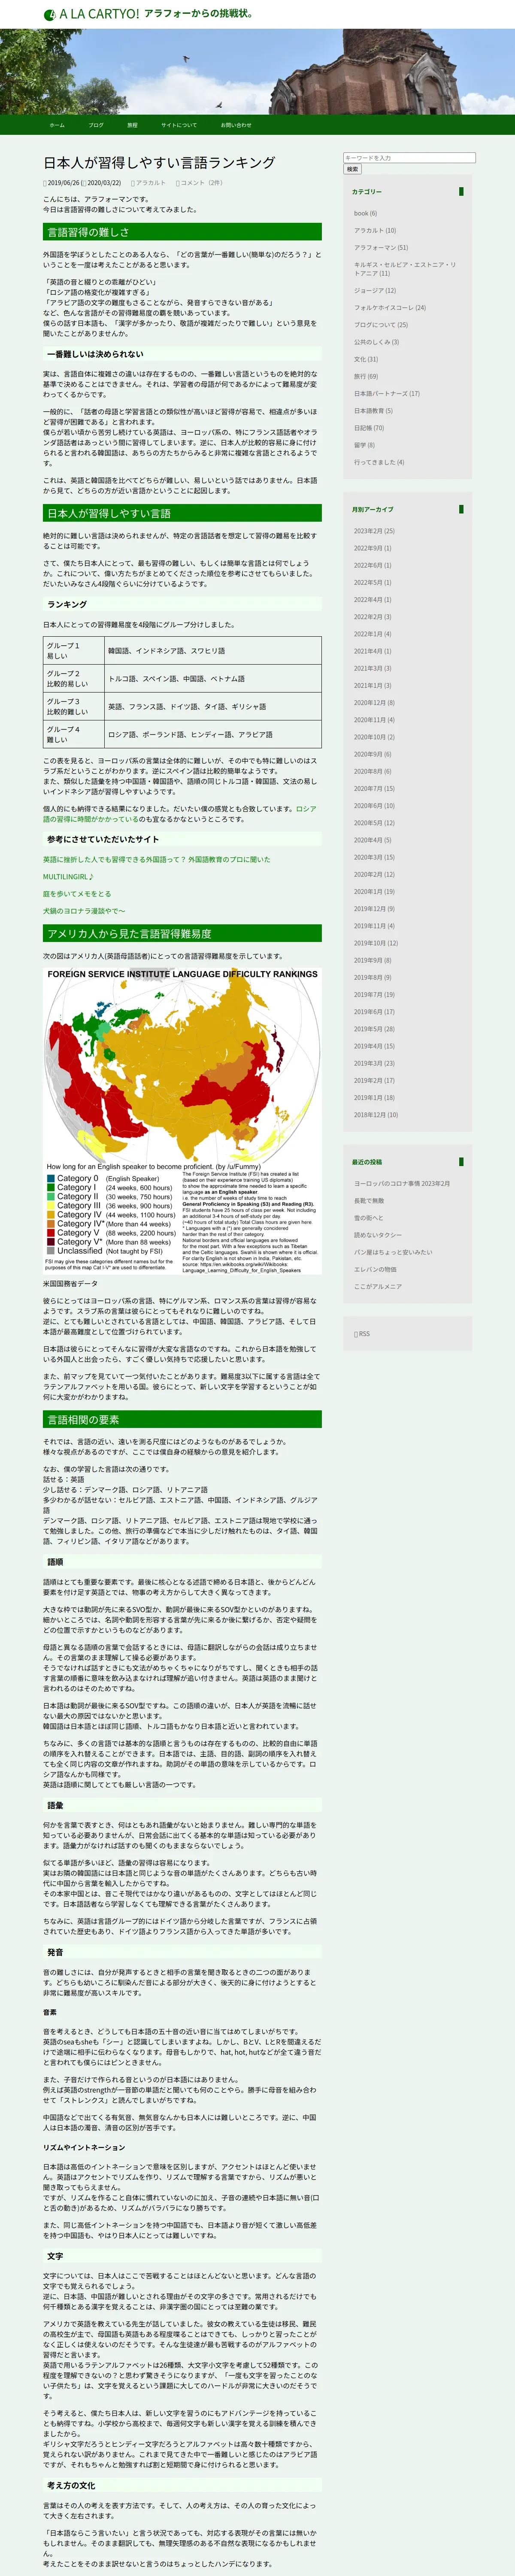The image size is (515, 2576).
Task: Open the アラカルト (10) category
Action: 375,230
